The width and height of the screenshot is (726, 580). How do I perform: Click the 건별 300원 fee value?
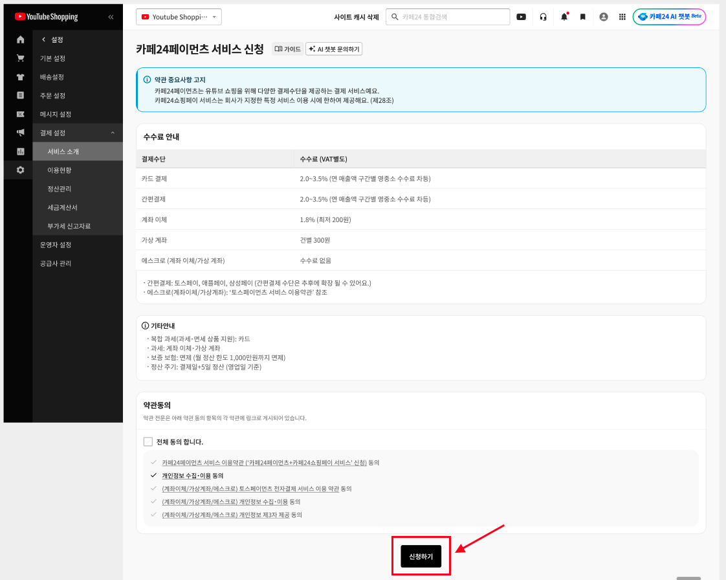(x=315, y=240)
